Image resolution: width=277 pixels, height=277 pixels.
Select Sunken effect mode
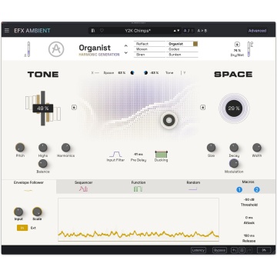(x=182, y=55)
